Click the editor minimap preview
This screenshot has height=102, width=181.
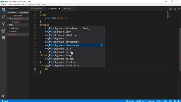[x=169, y=15]
